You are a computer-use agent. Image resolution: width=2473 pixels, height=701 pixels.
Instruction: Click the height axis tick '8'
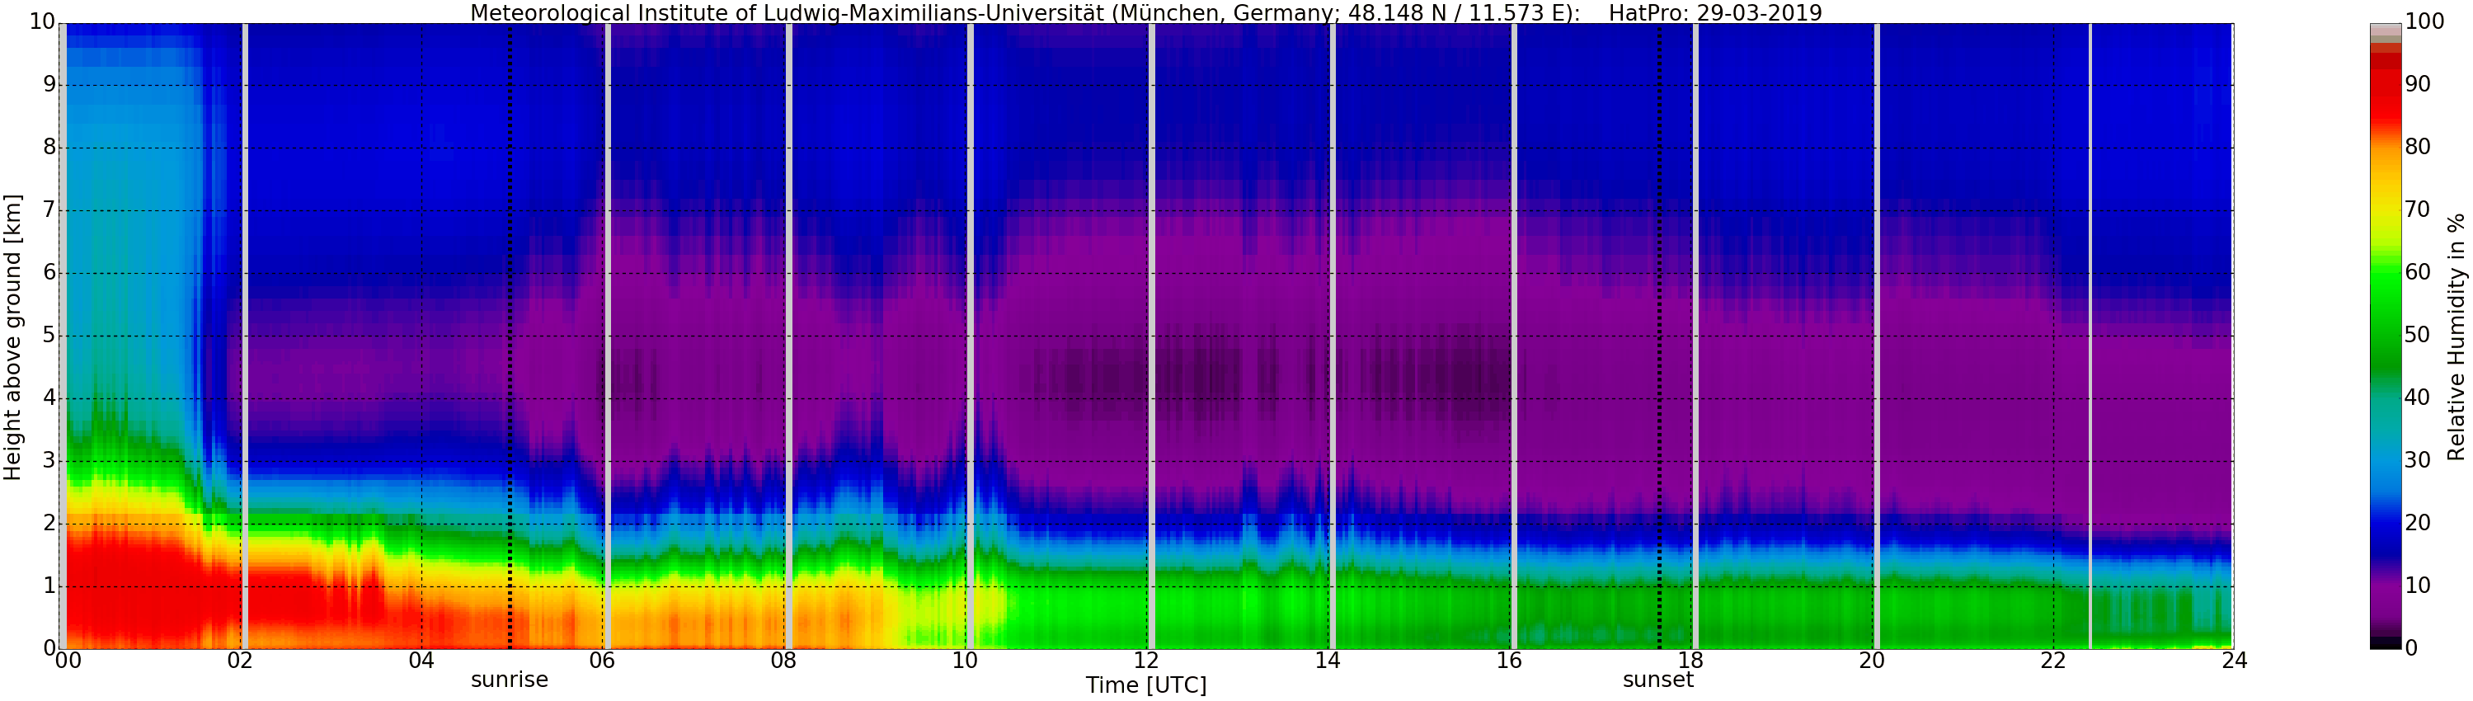point(49,147)
